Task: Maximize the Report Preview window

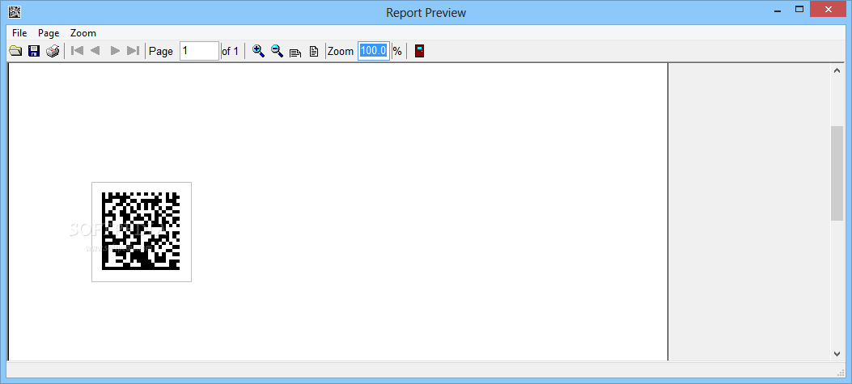Action: pyautogui.click(x=799, y=9)
